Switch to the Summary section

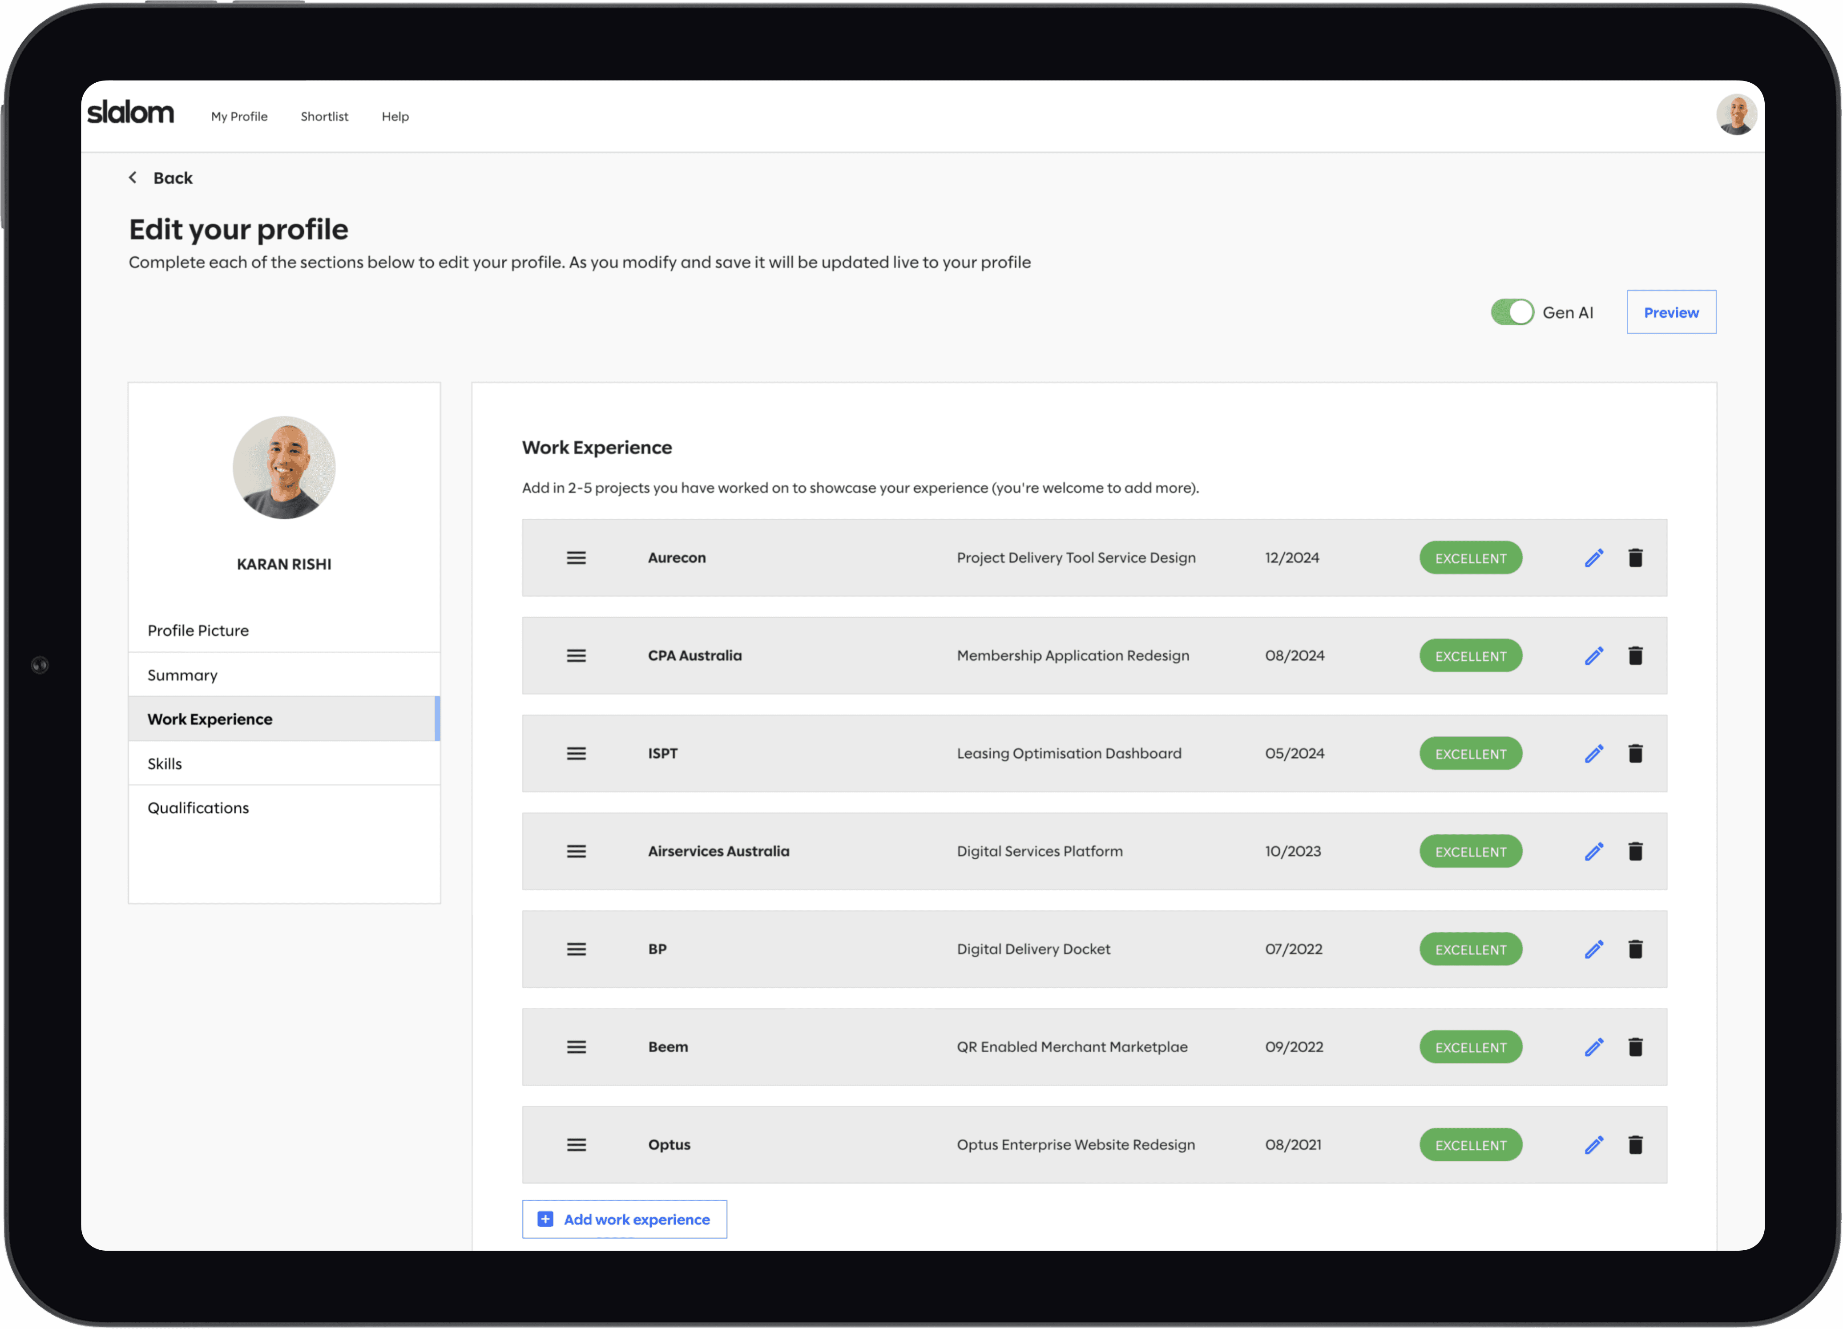pyautogui.click(x=183, y=675)
